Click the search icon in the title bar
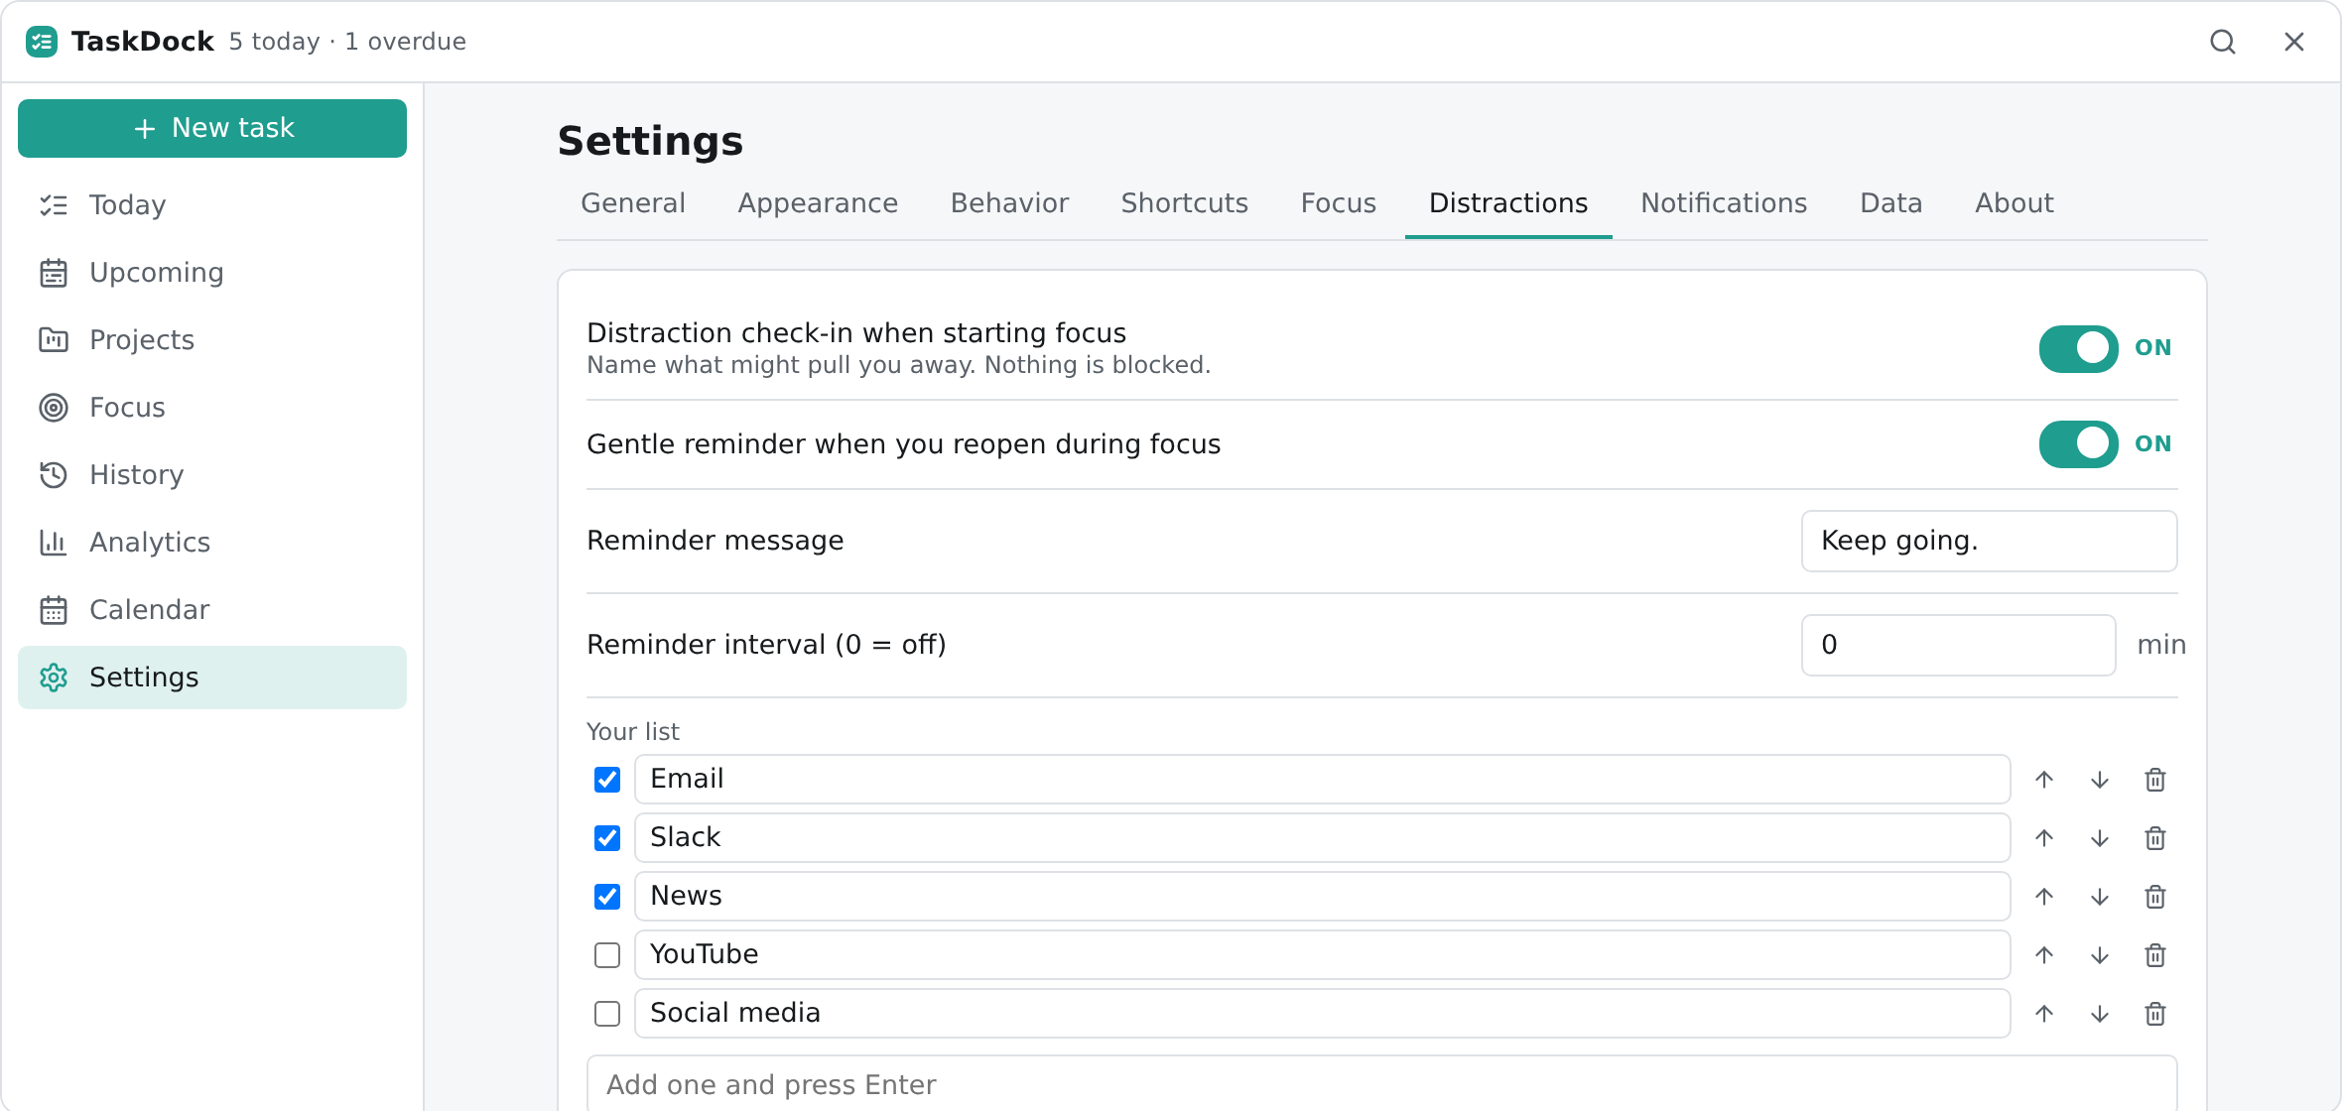The width and height of the screenshot is (2342, 1111). coord(2223,42)
